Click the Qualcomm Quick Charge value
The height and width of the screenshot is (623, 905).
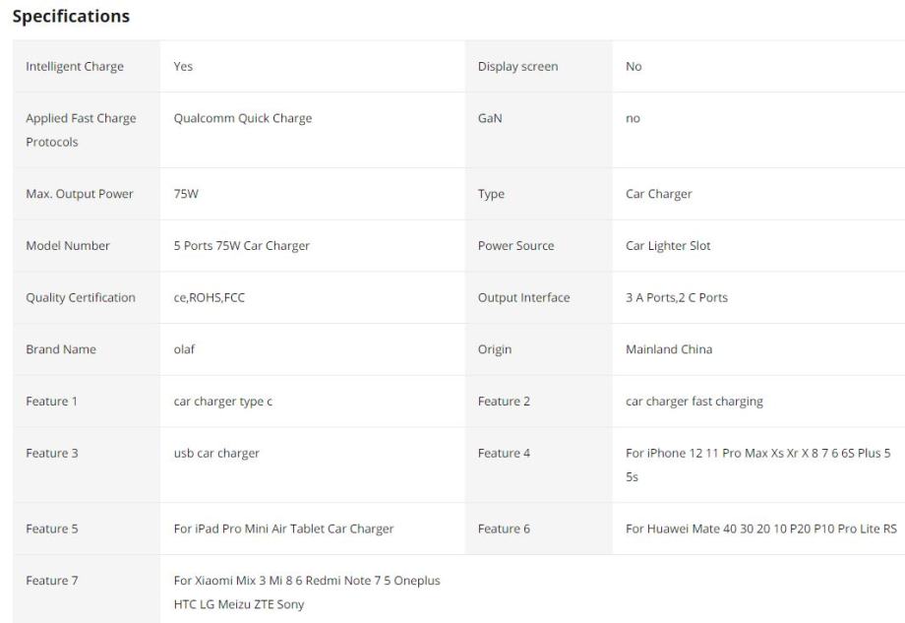(x=243, y=118)
